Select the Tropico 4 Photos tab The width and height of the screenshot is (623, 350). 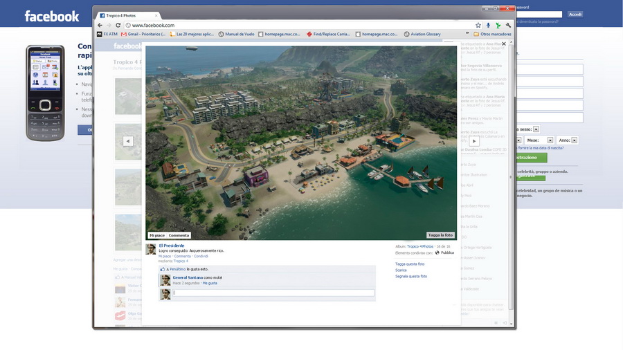(x=127, y=15)
